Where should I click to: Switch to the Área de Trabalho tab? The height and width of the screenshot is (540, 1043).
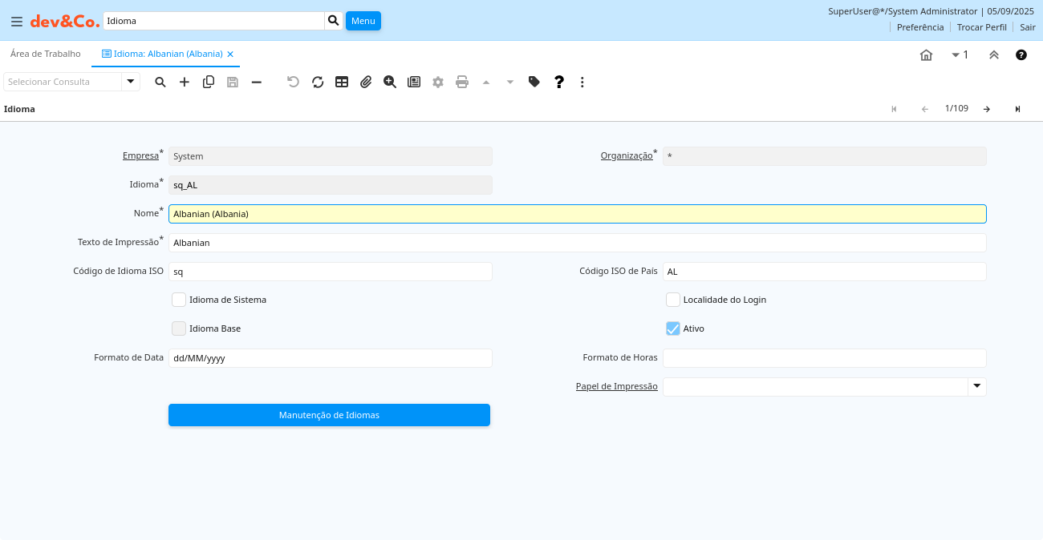tap(46, 54)
